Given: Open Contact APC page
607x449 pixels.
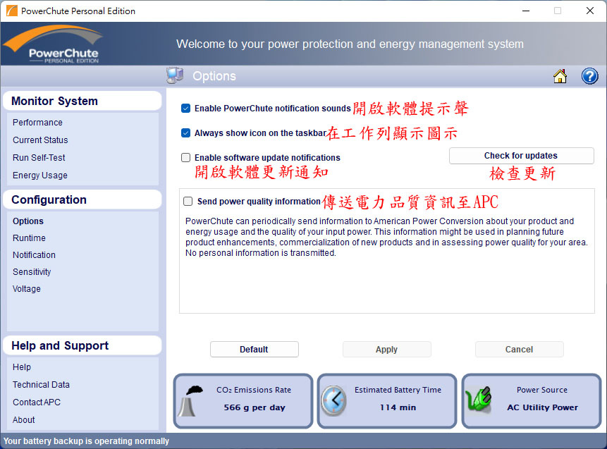Looking at the screenshot, I should tap(37, 402).
